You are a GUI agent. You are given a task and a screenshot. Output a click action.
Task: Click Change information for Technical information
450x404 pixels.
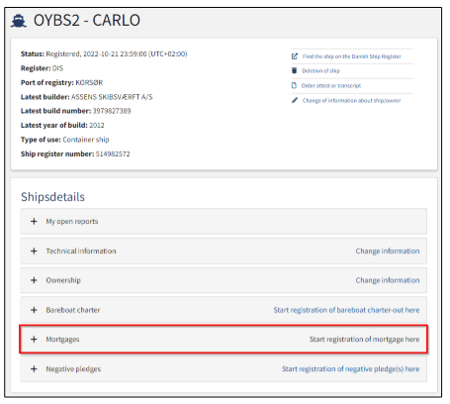tap(388, 251)
